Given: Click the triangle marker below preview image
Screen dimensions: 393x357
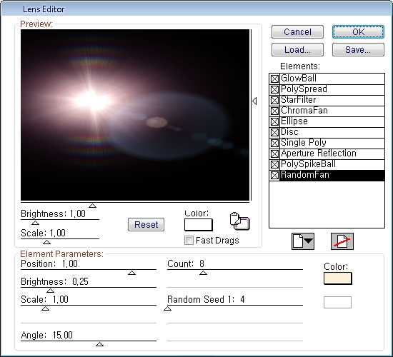Looking at the screenshot, I should [x=92, y=206].
